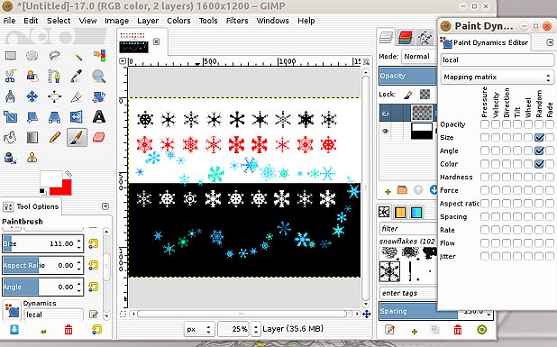Choose the Bucket Fill tool
557x347 pixels.
point(10,138)
